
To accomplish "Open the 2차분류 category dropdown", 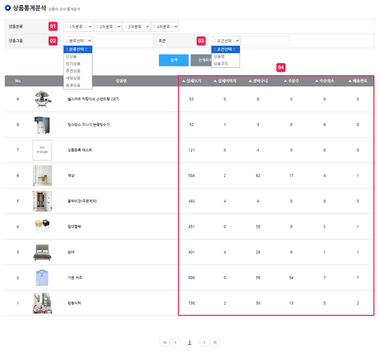I will click(x=108, y=27).
